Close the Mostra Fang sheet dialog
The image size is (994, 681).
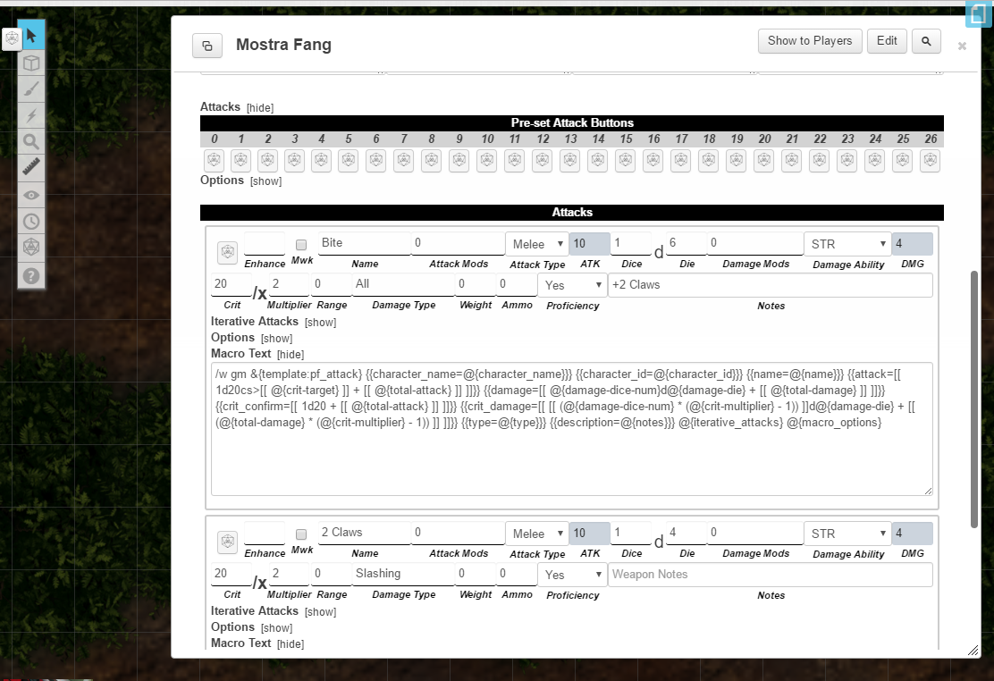tap(962, 46)
